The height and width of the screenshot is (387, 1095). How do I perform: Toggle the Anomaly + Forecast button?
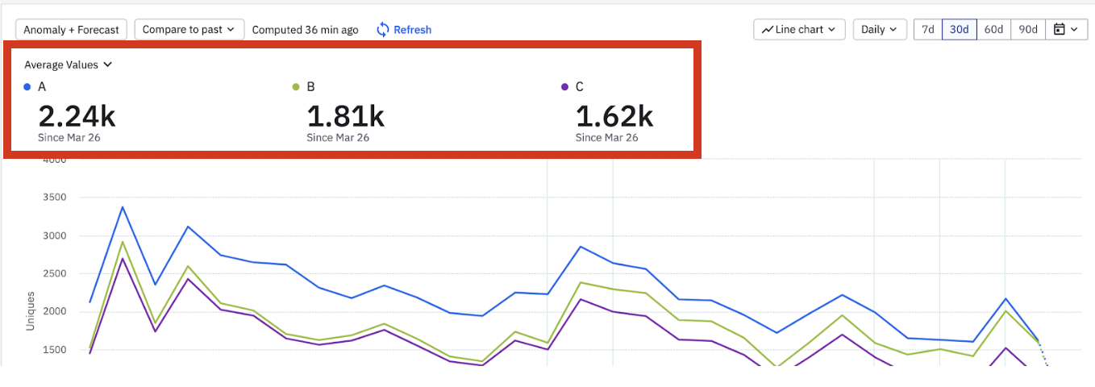point(72,30)
